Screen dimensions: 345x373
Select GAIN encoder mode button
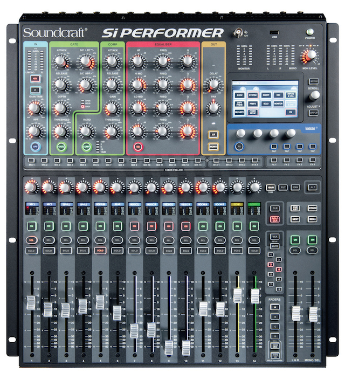click(271, 188)
